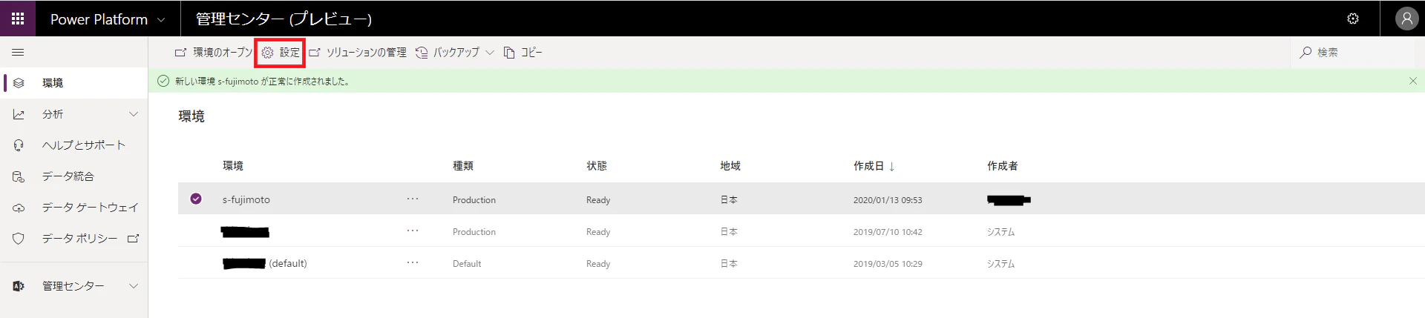
Task: Open the user account avatar
Action: coord(1406,19)
